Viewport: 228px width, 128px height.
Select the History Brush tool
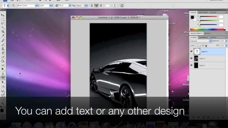(2, 53)
